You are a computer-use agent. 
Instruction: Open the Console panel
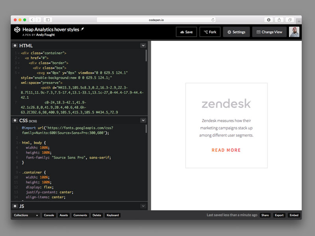tap(49, 215)
